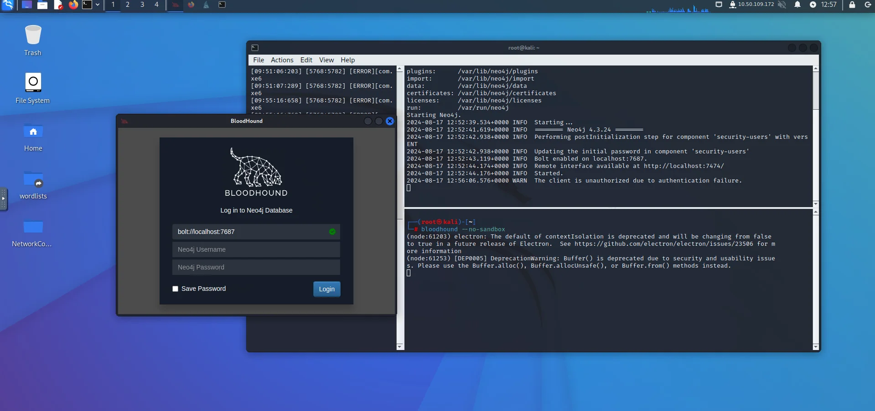875x411 pixels.
Task: Switch to workspace 3
Action: tap(142, 5)
